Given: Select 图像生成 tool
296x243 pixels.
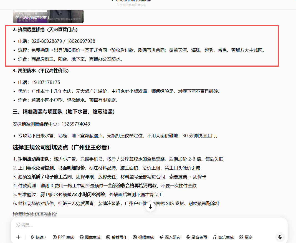Looking at the screenshot, I should (x=90, y=237).
